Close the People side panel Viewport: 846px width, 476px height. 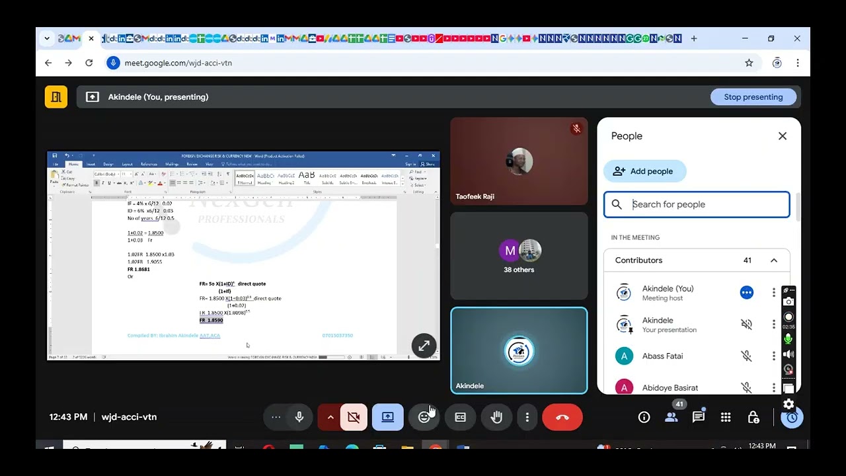click(783, 136)
